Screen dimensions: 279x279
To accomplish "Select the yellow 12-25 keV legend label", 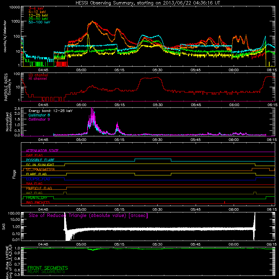I will (x=38, y=15).
